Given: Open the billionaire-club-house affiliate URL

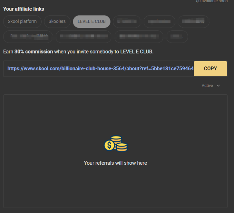Looking at the screenshot, I should (x=100, y=69).
